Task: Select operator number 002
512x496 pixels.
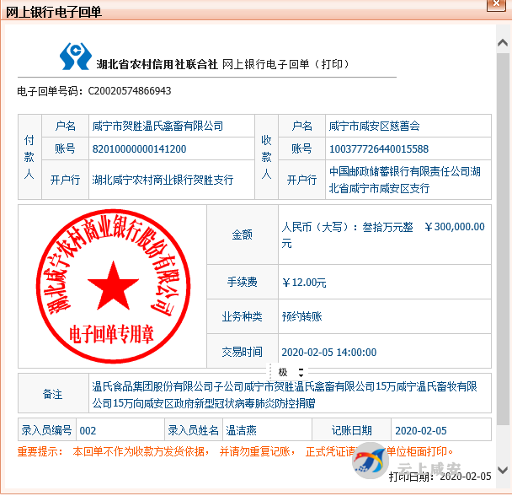Action: (88, 430)
